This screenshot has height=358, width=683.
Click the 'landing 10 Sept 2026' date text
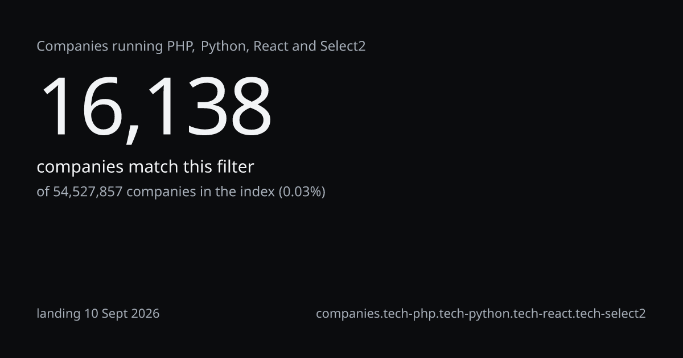click(x=98, y=314)
